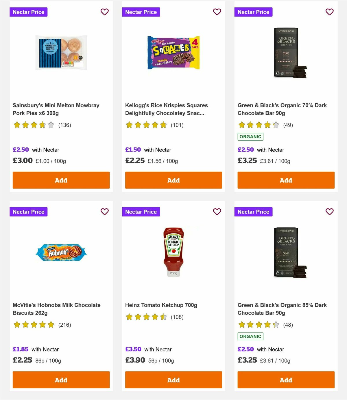
Task: Open the star rating reviews for Hobnobs
Action: 34,325
